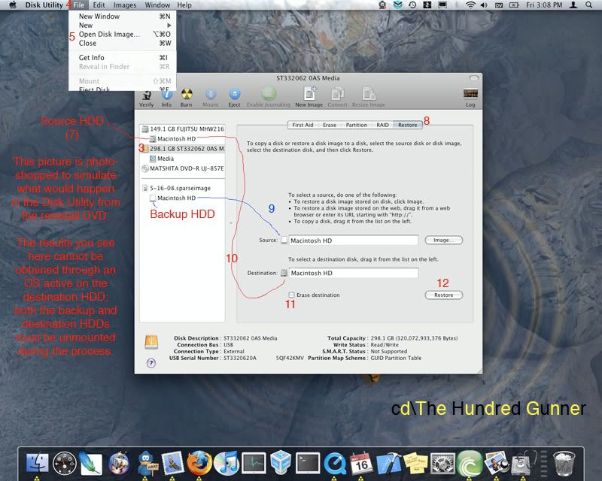Select the Restore tab
Image resolution: width=602 pixels, height=481 pixels.
click(x=407, y=125)
